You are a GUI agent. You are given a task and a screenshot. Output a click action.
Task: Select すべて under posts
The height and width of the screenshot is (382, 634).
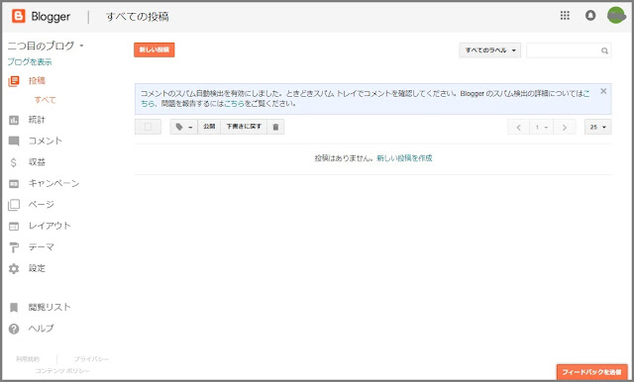[x=45, y=100]
